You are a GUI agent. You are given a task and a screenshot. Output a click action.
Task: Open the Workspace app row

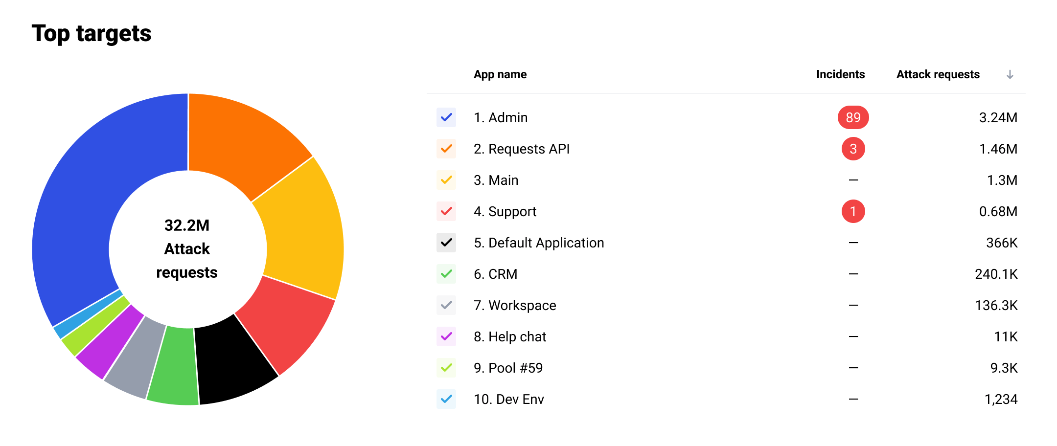pos(514,305)
